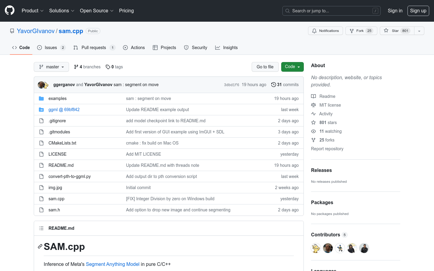
Task: Open the Contributors section heading
Action: [329, 235]
